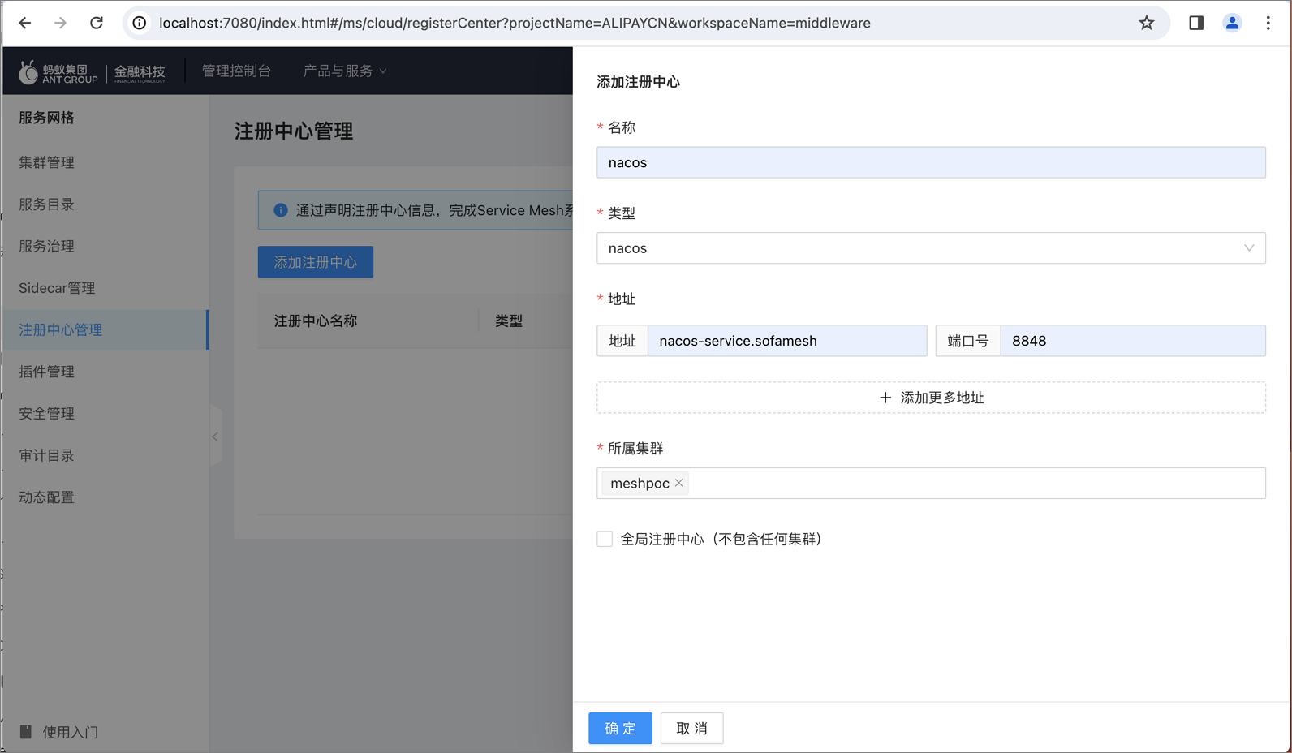
Task: Expand the 产品与服务 menu
Action: [x=345, y=71]
